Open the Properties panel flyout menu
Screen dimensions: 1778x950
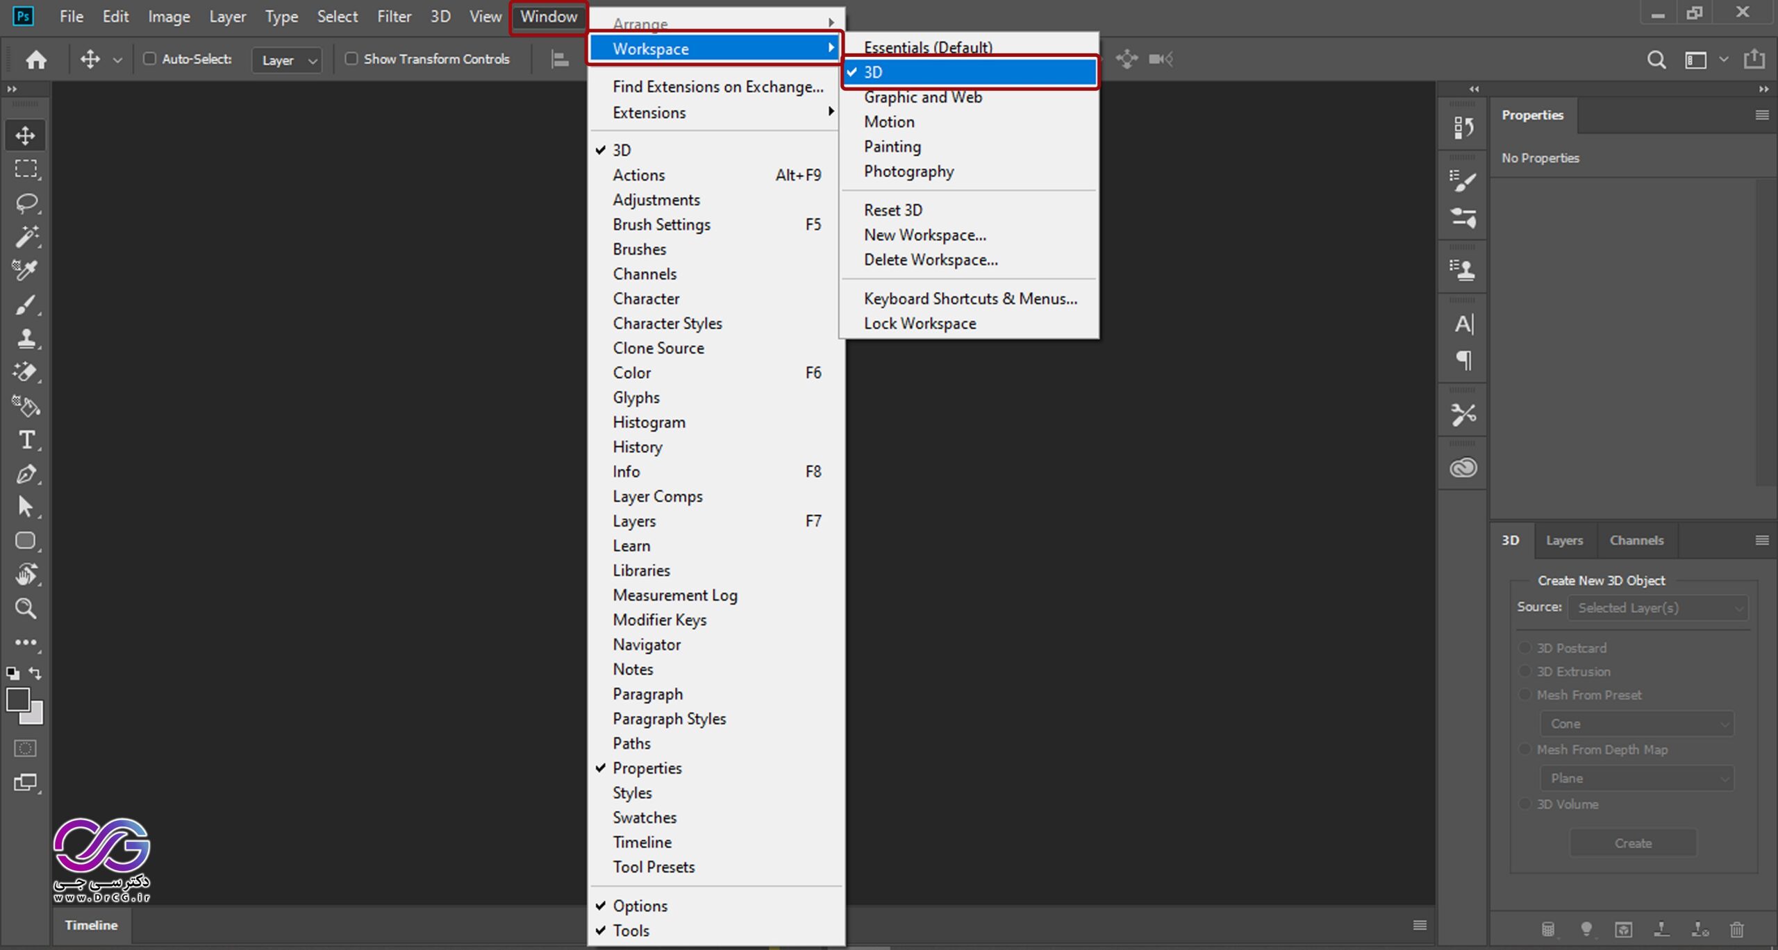coord(1762,115)
